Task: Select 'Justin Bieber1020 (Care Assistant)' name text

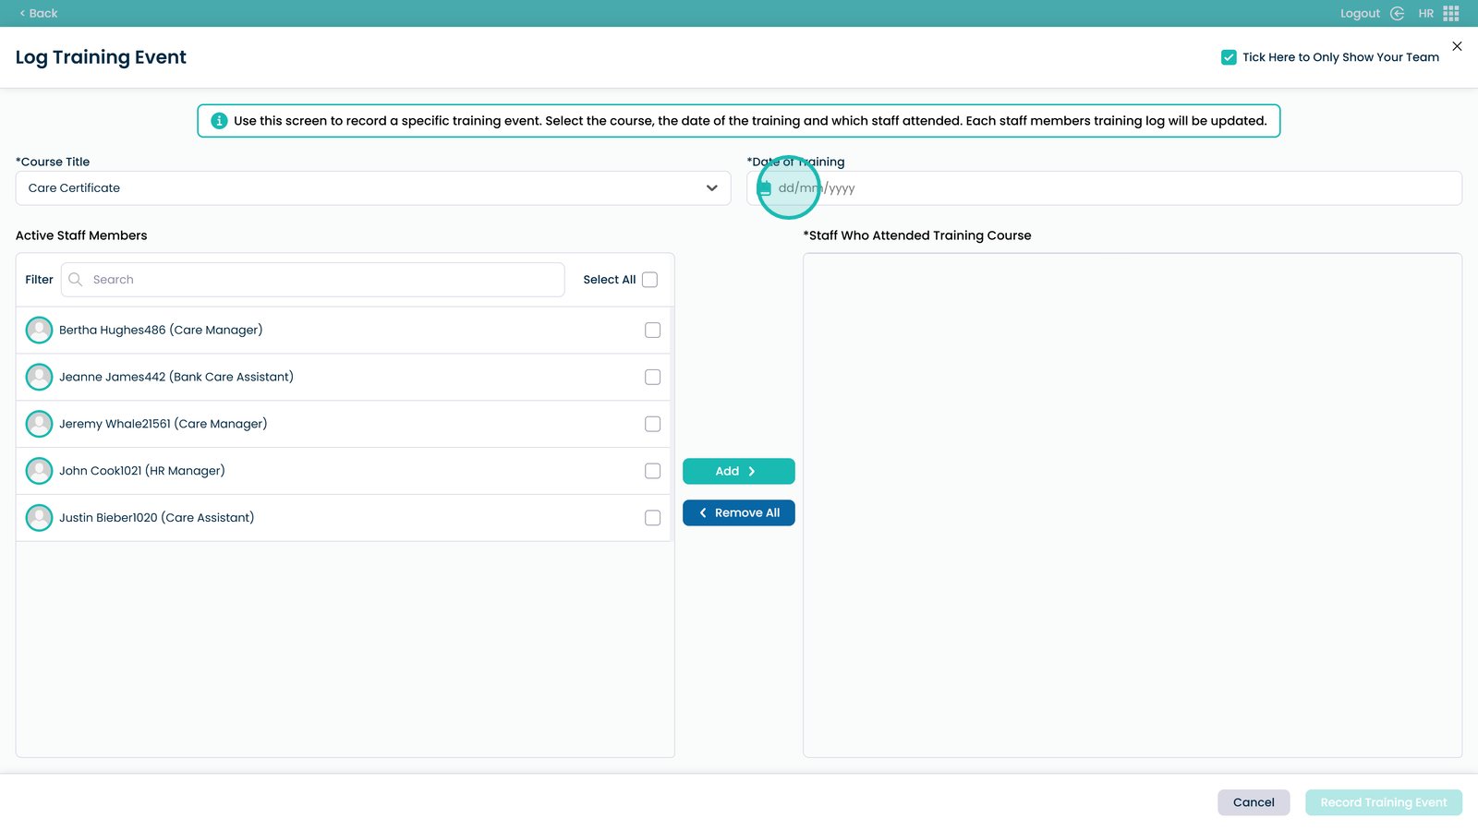Action: click(157, 518)
